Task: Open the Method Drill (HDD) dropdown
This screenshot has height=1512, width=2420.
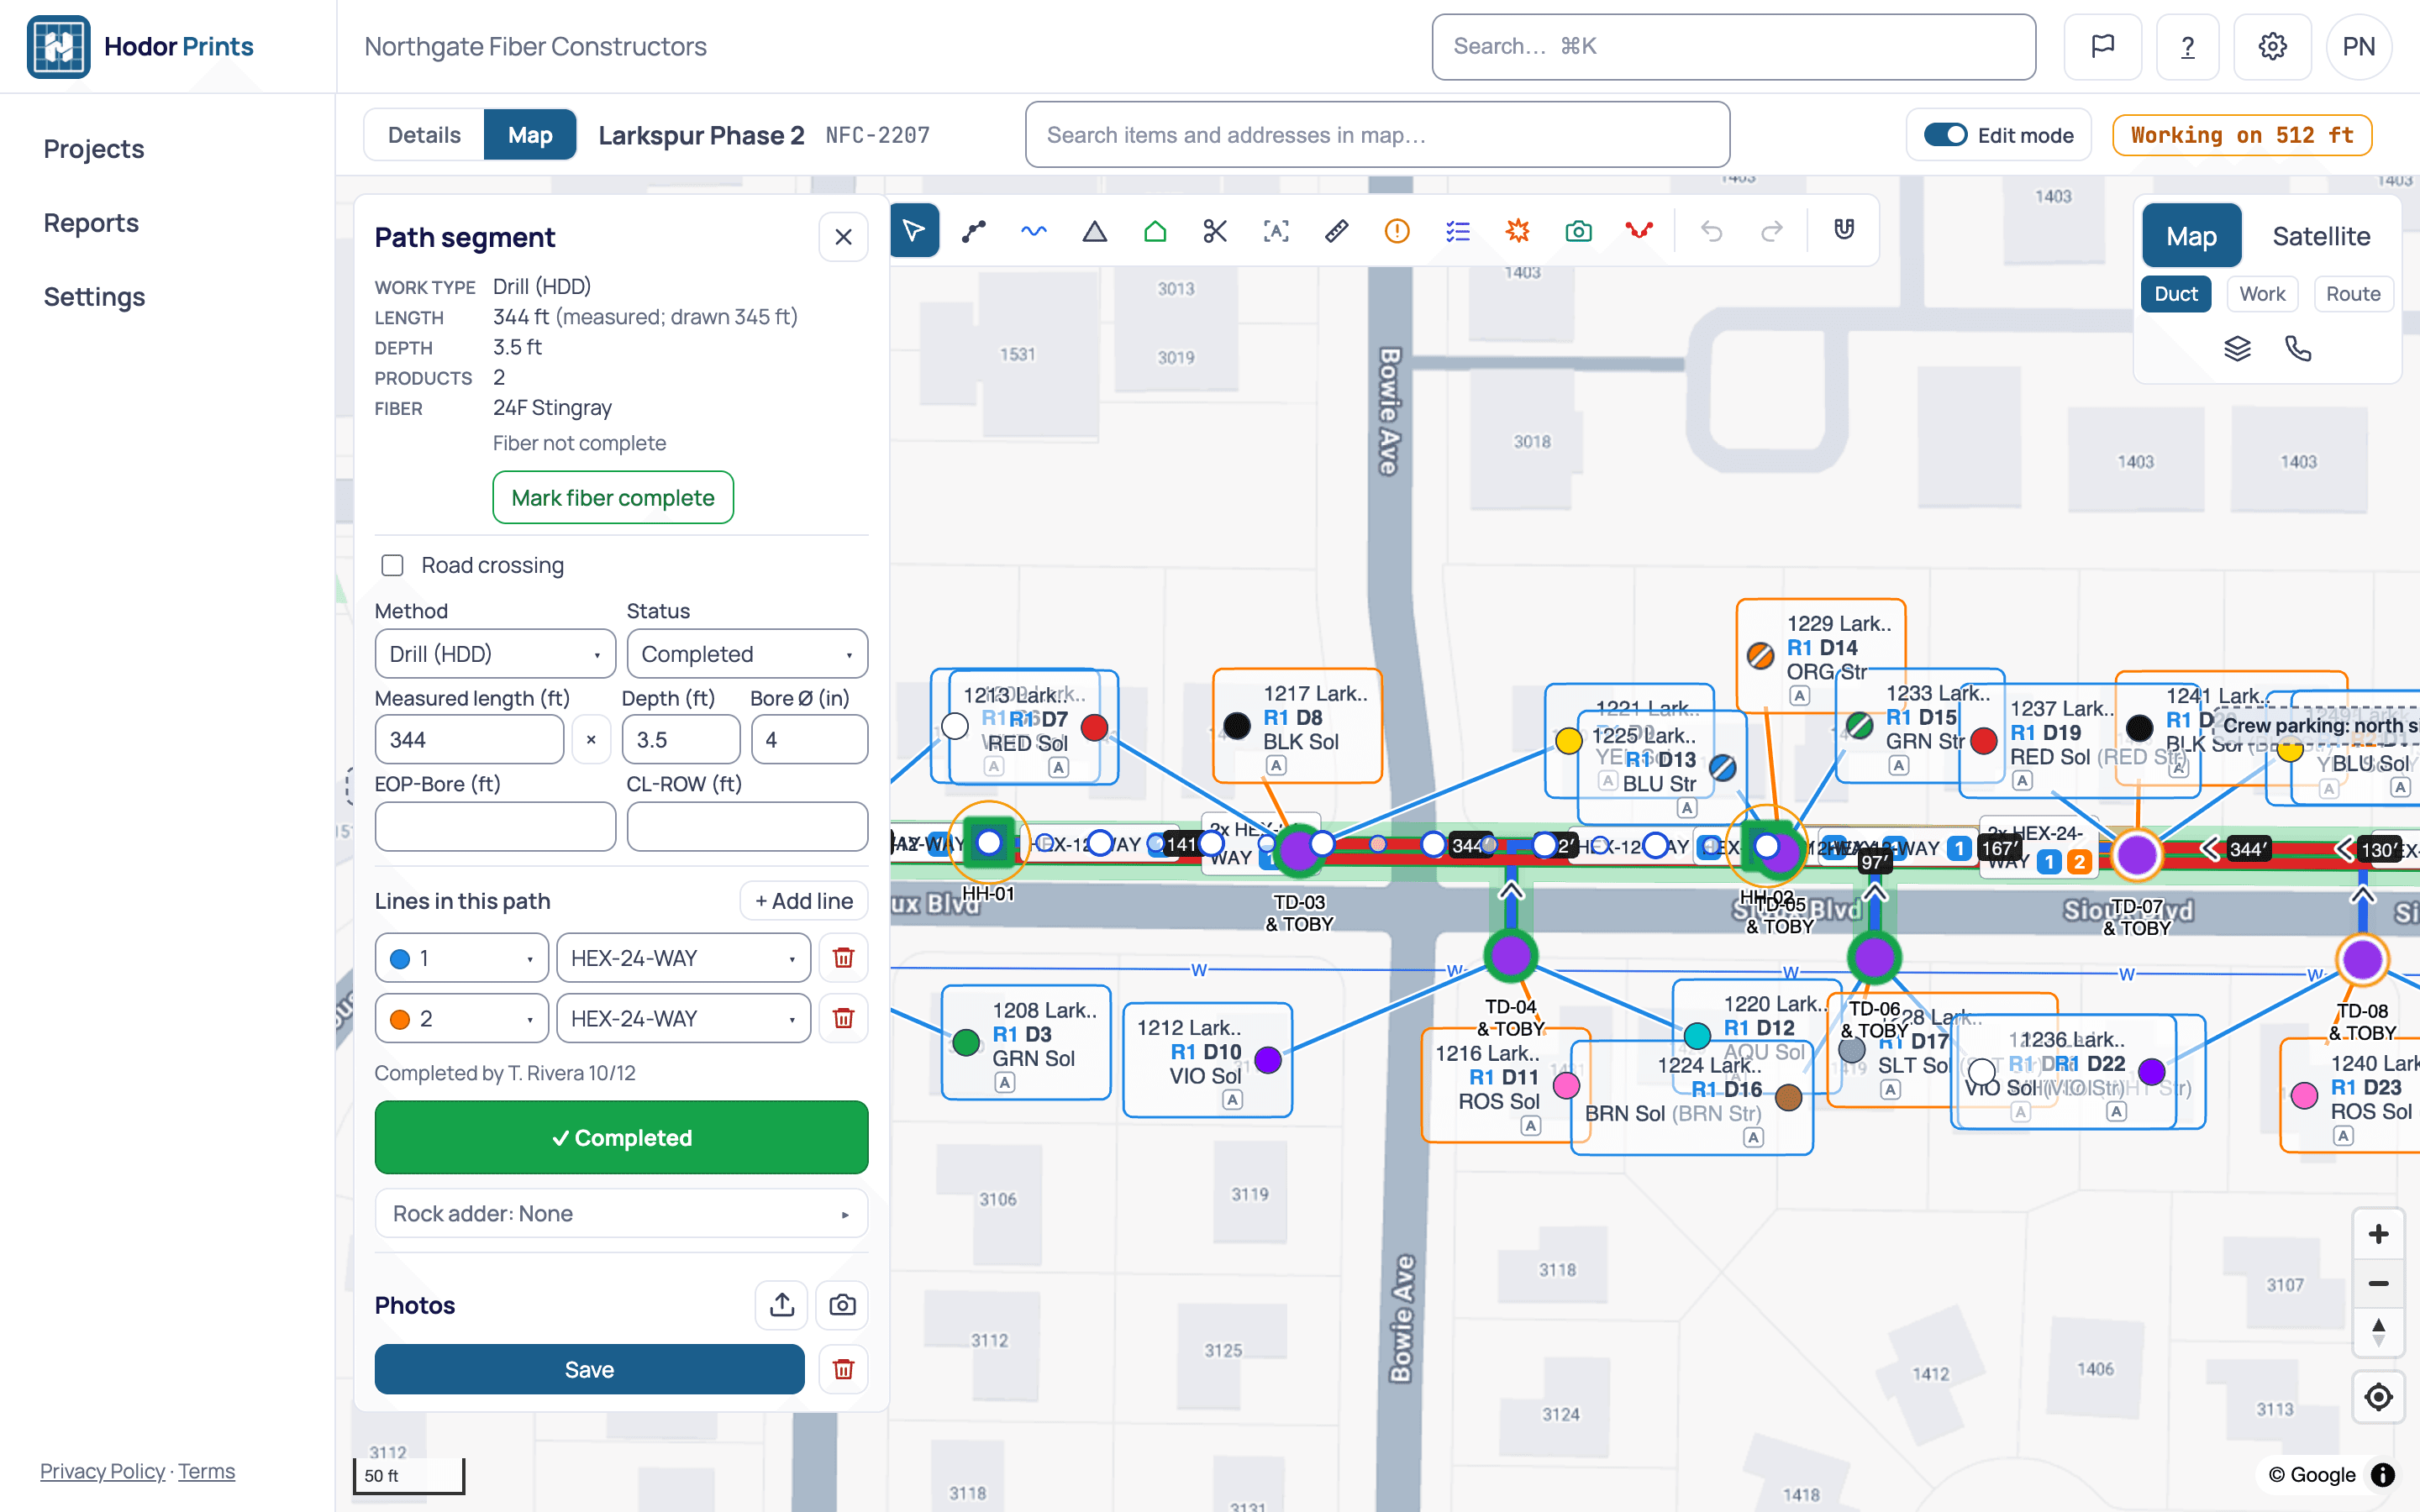Action: 495,654
